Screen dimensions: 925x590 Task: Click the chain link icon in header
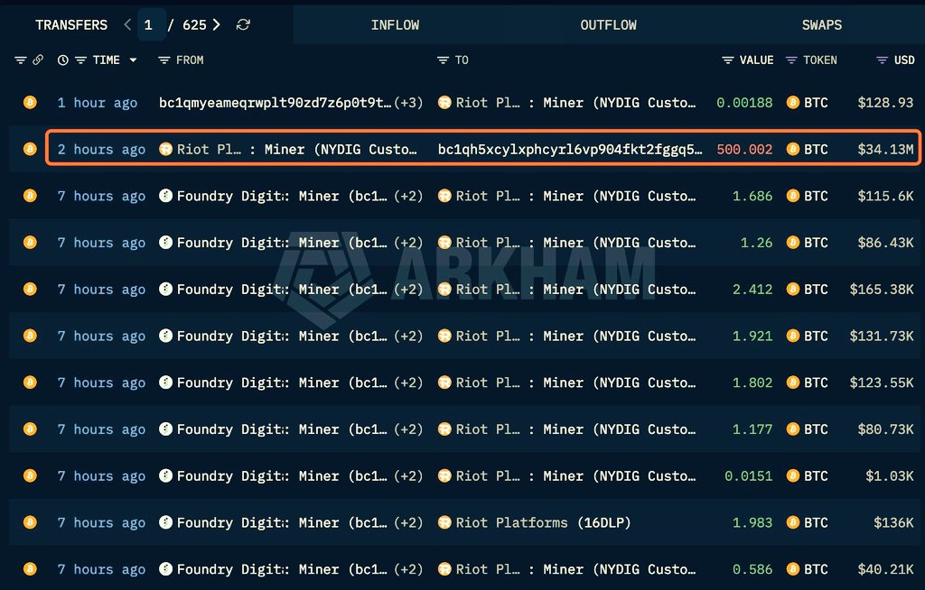tap(38, 60)
